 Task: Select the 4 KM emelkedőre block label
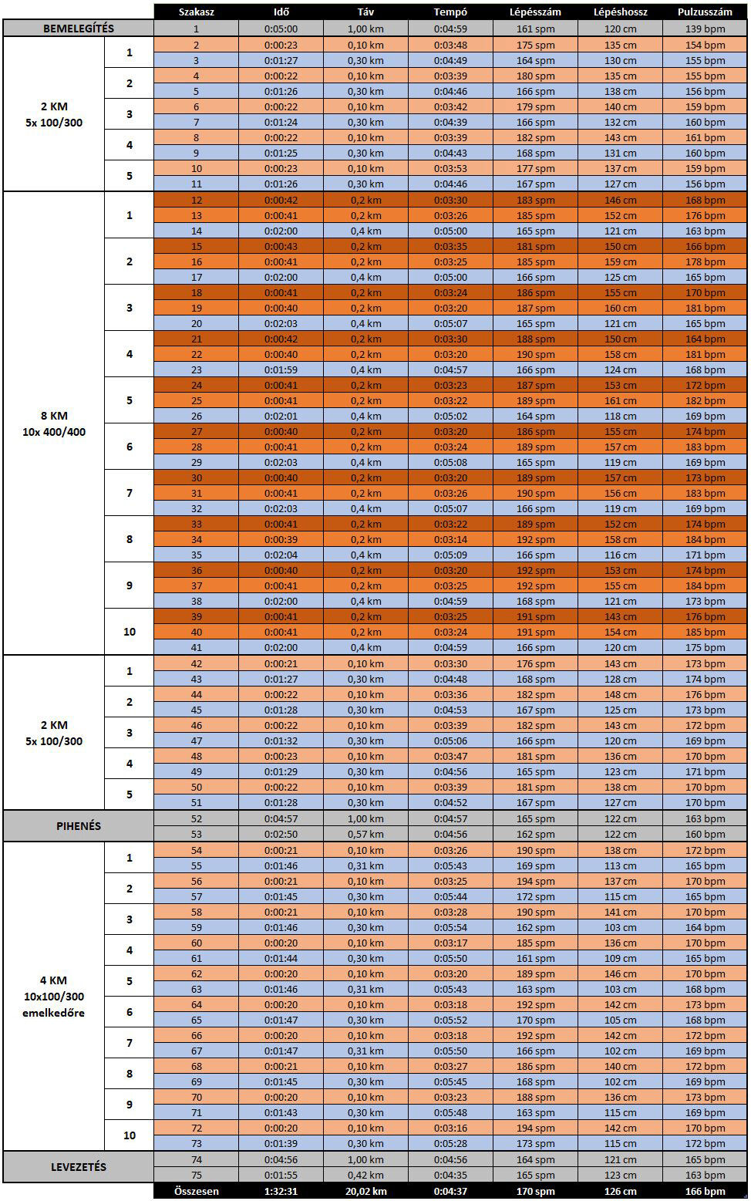tap(54, 997)
